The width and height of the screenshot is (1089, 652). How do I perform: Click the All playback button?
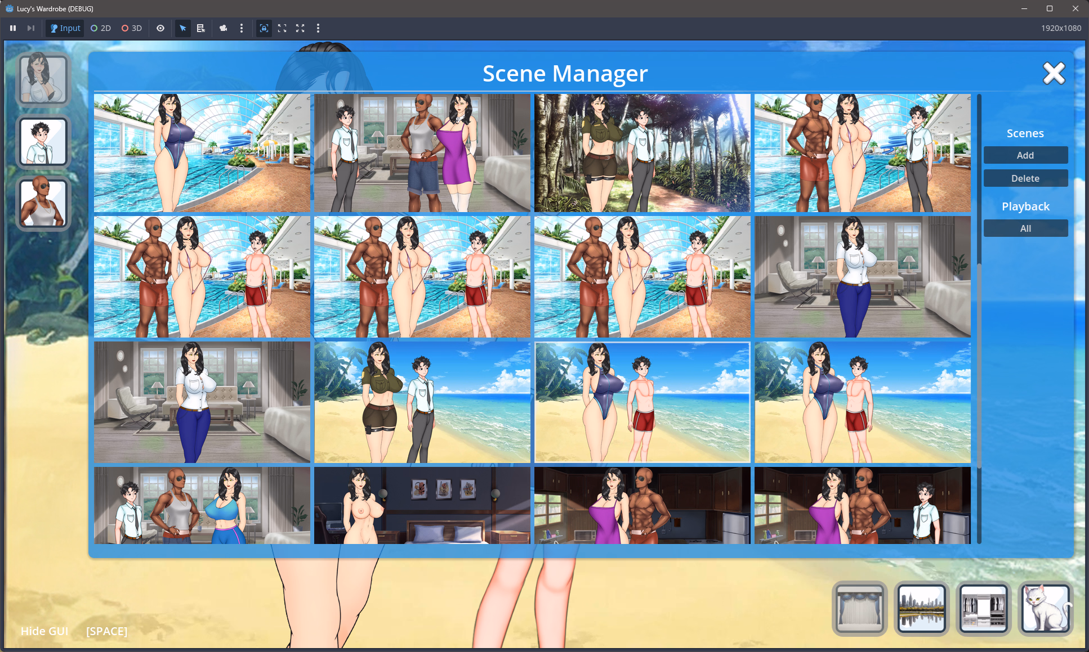click(x=1025, y=228)
